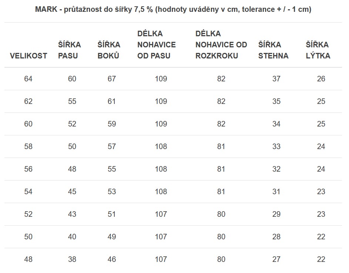This screenshot has width=349, height=273.
Task: Click waist width value 43
Action: [x=72, y=214]
